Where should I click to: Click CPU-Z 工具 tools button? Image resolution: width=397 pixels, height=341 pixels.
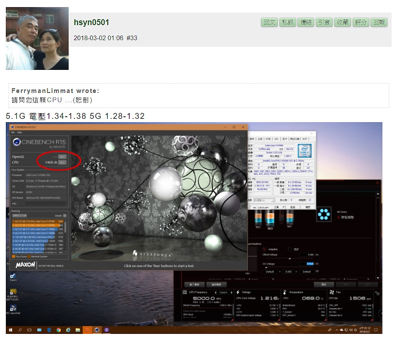click(x=276, y=207)
